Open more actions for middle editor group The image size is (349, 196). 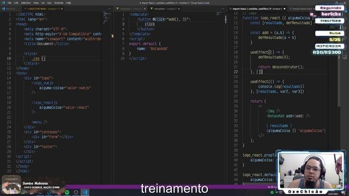click(x=223, y=9)
